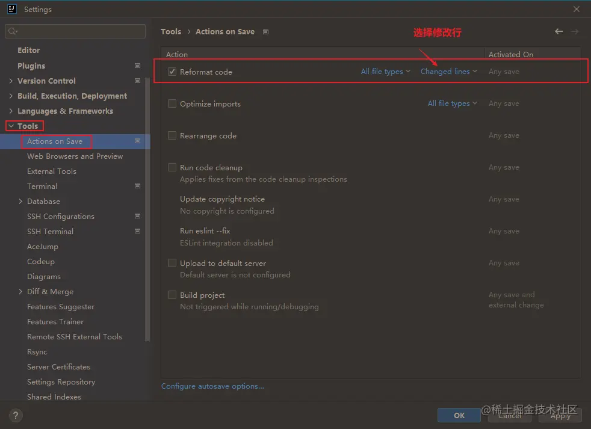This screenshot has width=591, height=429.
Task: Open the Changed lines dropdown
Action: 448,72
